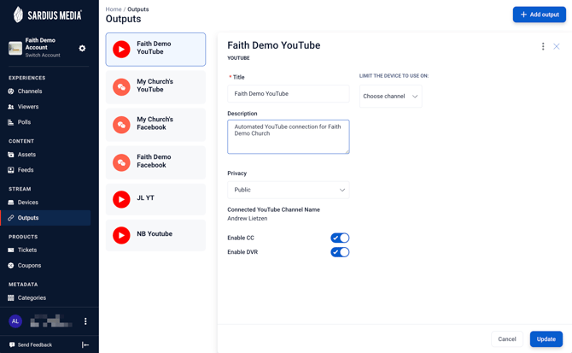Open Coupons in sidebar
The height and width of the screenshot is (353, 572).
point(29,265)
